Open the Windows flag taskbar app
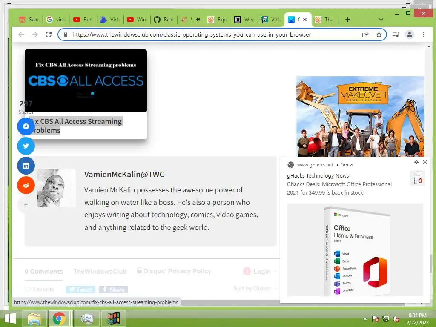Screen dimensions: 436x327 click(113, 318)
